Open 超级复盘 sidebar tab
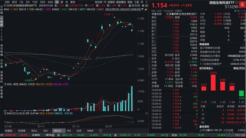246x138 pixels. (x=1, y=92)
